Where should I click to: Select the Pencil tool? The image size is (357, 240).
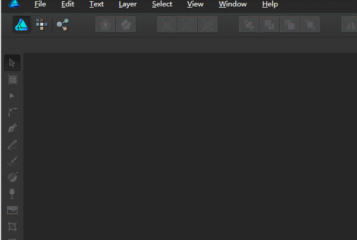(x=12, y=145)
